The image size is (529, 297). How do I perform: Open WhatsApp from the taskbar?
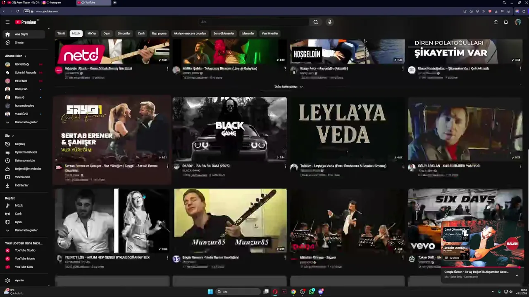(x=312, y=292)
